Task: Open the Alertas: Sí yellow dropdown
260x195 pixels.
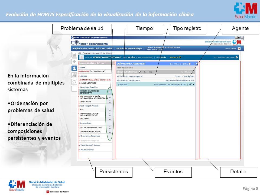Action: [180, 57]
